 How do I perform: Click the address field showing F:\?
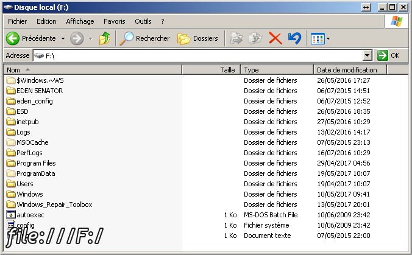pyautogui.click(x=201, y=55)
